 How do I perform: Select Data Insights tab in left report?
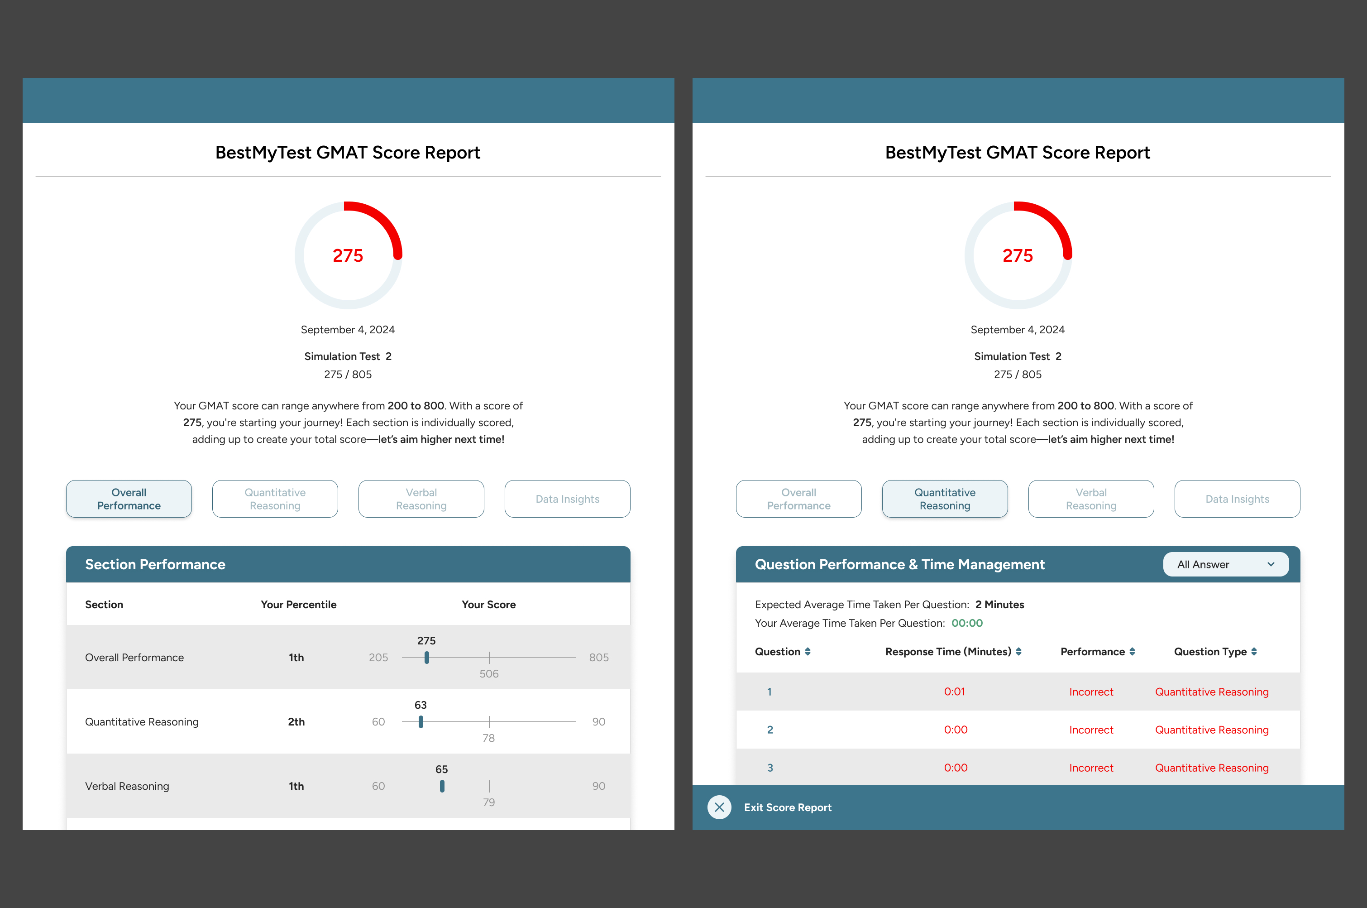pyautogui.click(x=567, y=499)
